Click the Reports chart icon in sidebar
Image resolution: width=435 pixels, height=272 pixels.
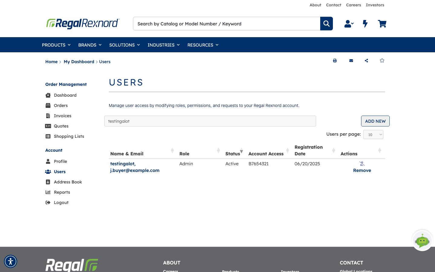click(48, 192)
